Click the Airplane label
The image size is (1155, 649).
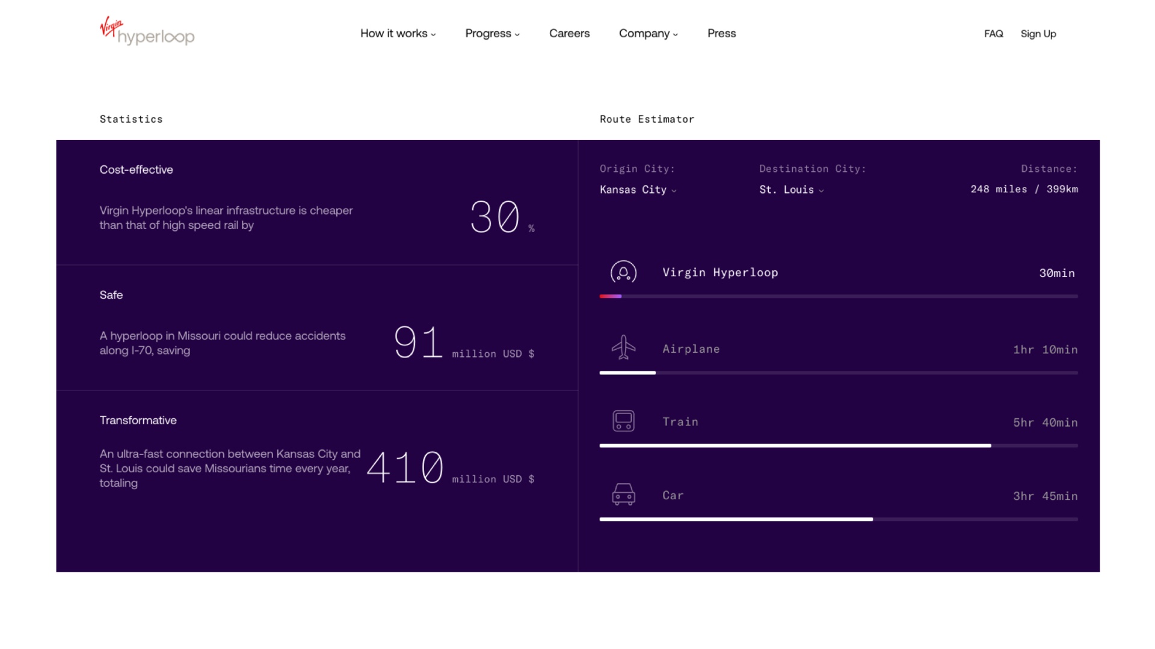tap(691, 349)
